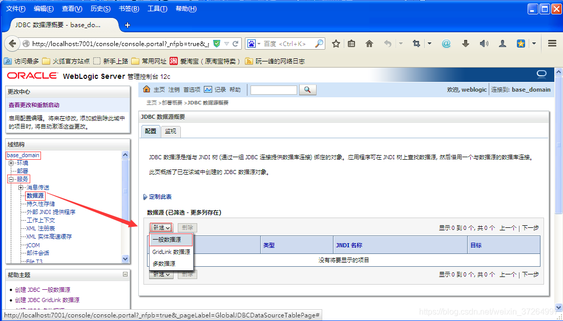This screenshot has width=563, height=321.
Task: Select base_domain in the domain tree
Action: 23,155
